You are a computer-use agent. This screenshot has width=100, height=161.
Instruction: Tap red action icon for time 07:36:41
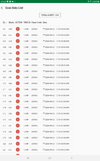point(18,77)
